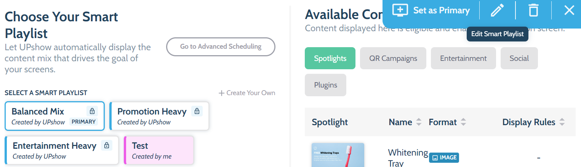Viewport: 581px width, 167px height.
Task: Click the lock icon on Promotion Heavy
Action: 197,111
